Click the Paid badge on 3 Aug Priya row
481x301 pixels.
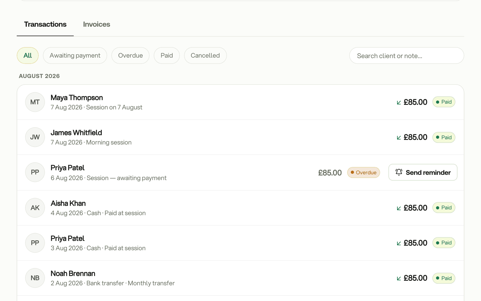pos(444,243)
